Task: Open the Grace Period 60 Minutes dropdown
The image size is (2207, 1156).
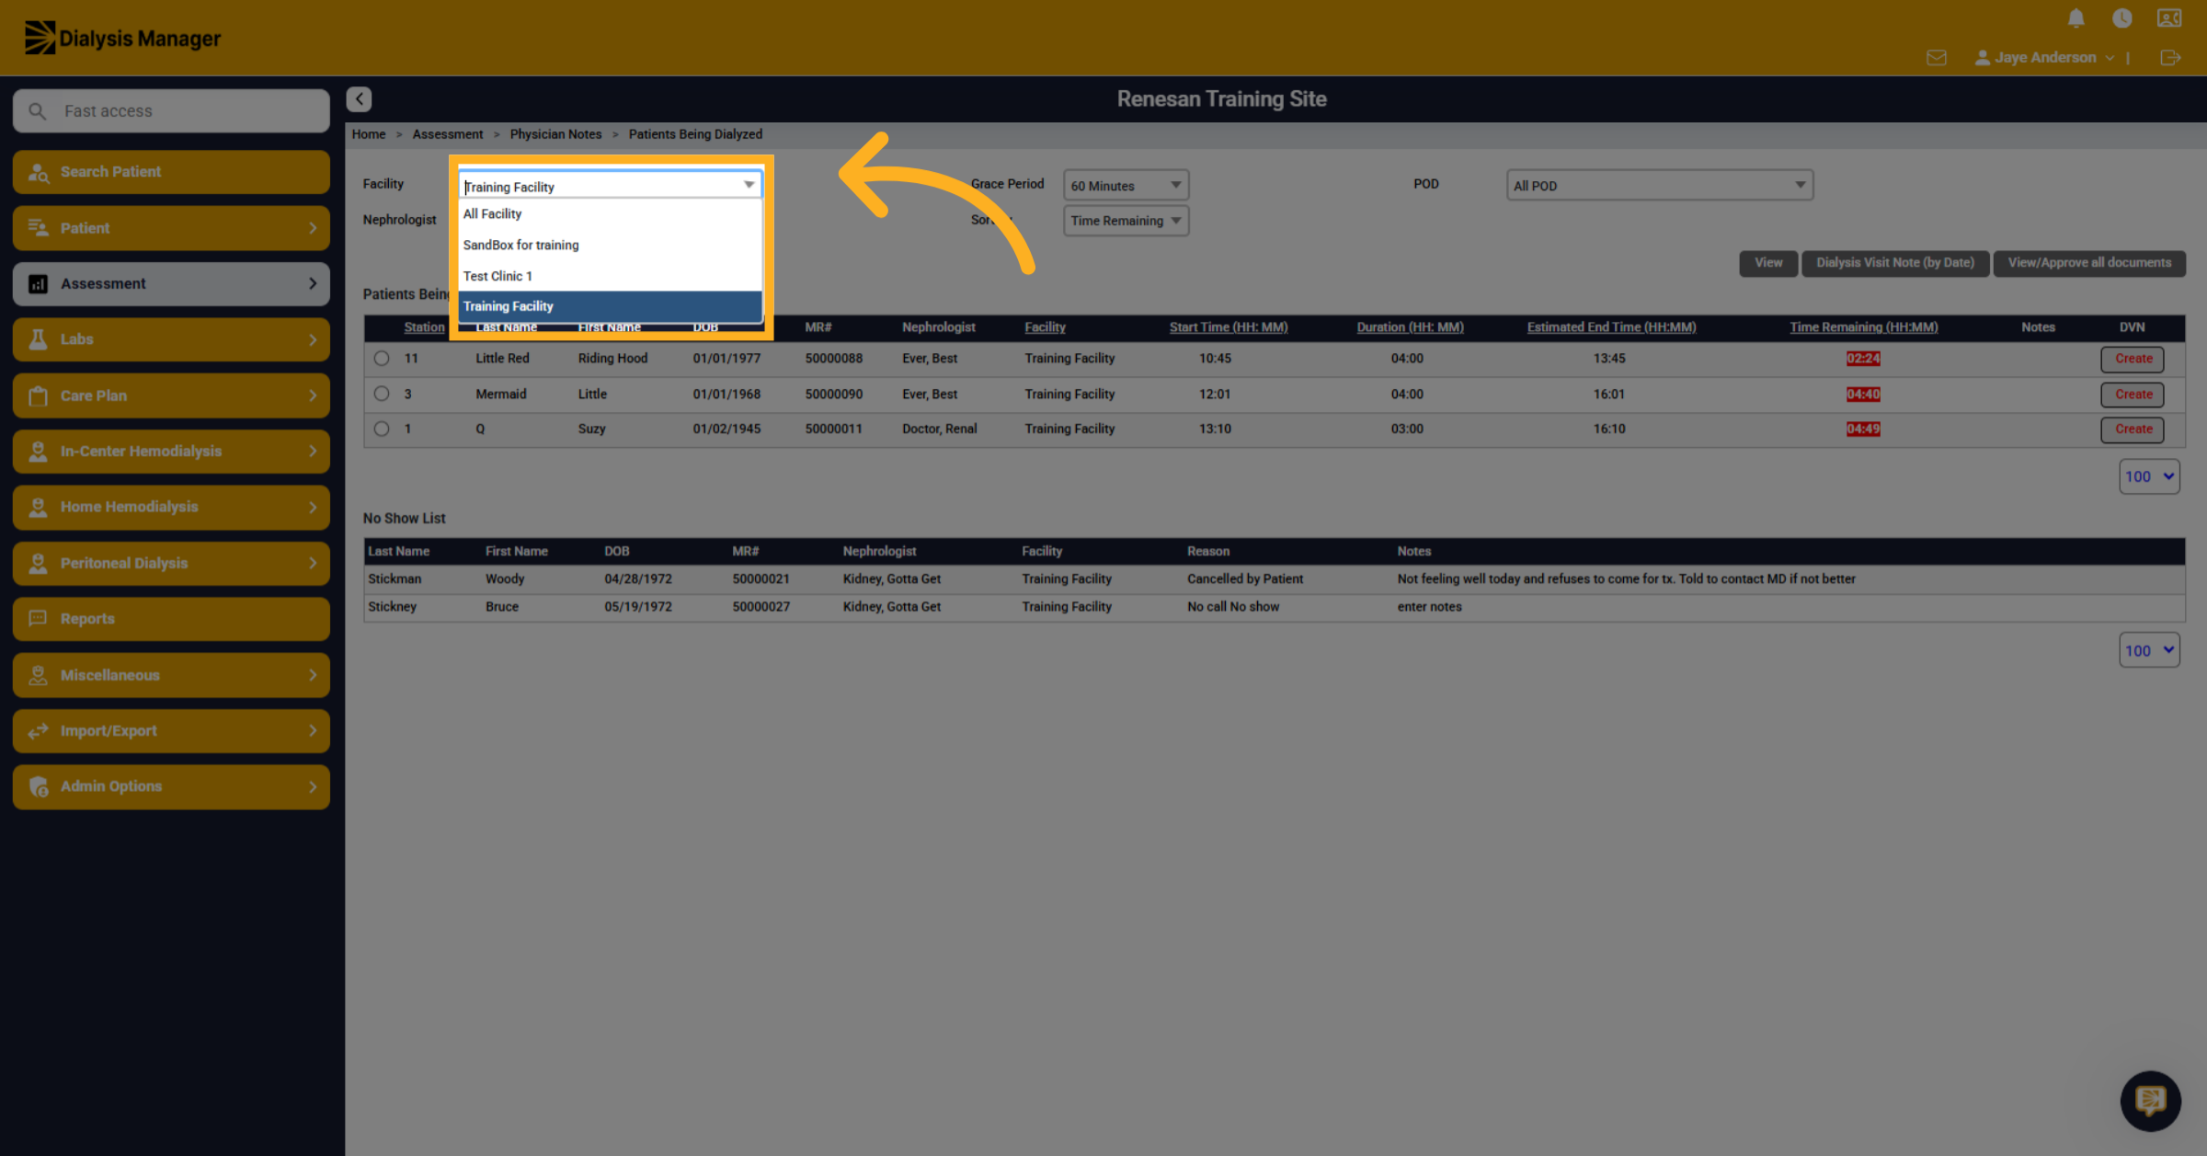Action: (x=1126, y=185)
